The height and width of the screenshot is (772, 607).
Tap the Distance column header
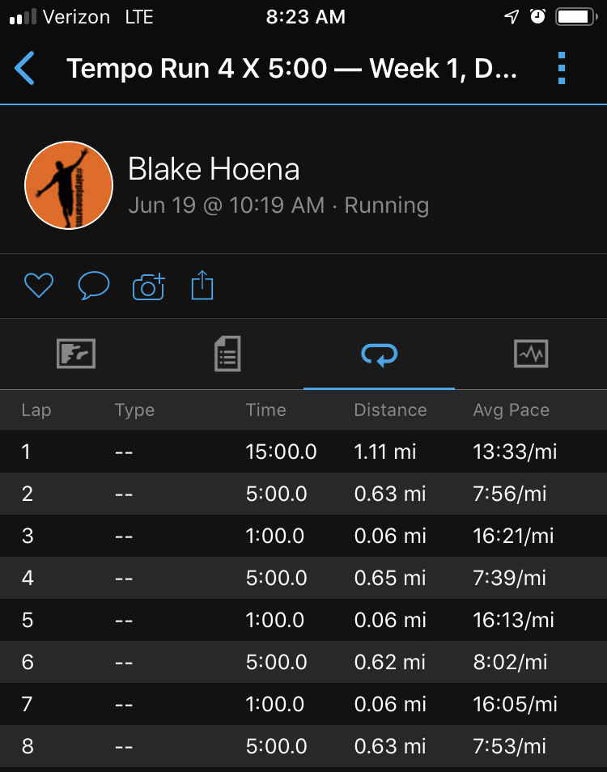tap(390, 409)
